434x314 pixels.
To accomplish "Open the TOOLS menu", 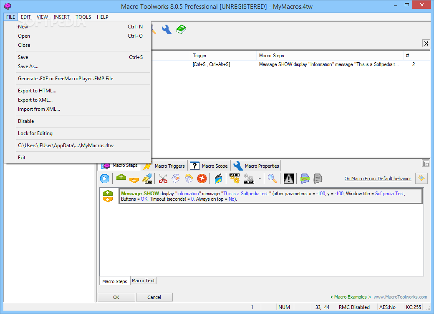I will pyautogui.click(x=83, y=17).
